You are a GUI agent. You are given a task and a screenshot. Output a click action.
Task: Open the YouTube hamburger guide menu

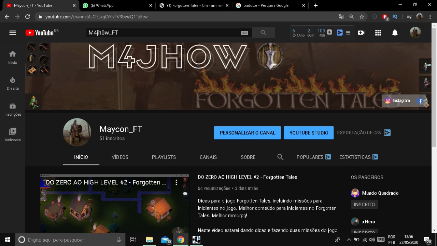pos(13,33)
